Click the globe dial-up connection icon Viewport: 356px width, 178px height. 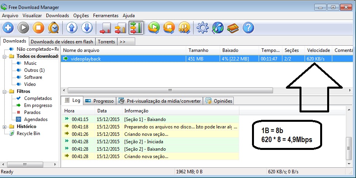218,28
